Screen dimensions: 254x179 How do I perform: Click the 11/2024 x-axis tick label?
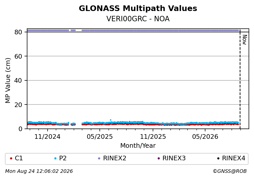click(x=47, y=137)
